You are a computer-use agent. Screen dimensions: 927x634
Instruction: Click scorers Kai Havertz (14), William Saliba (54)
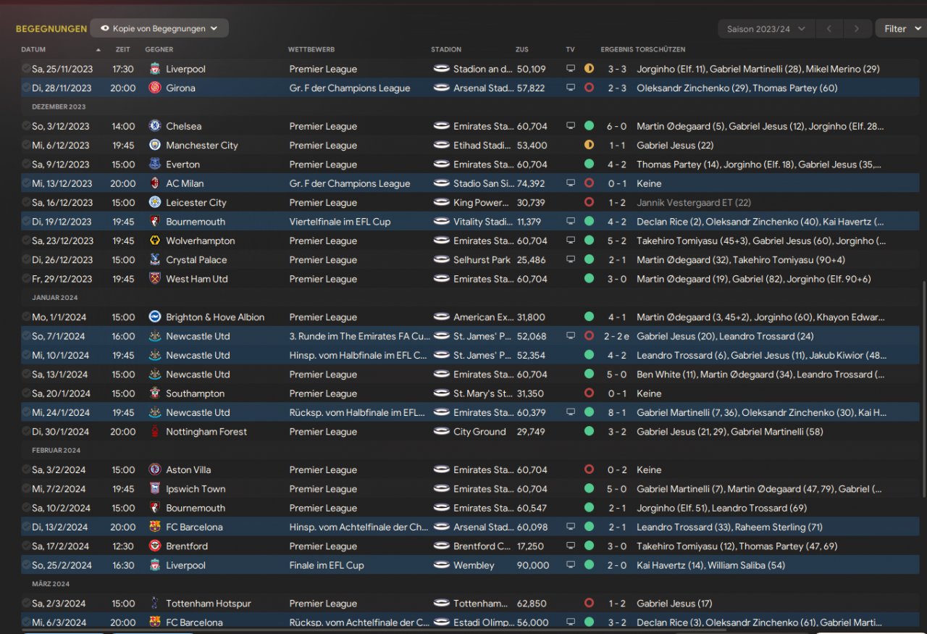710,565
